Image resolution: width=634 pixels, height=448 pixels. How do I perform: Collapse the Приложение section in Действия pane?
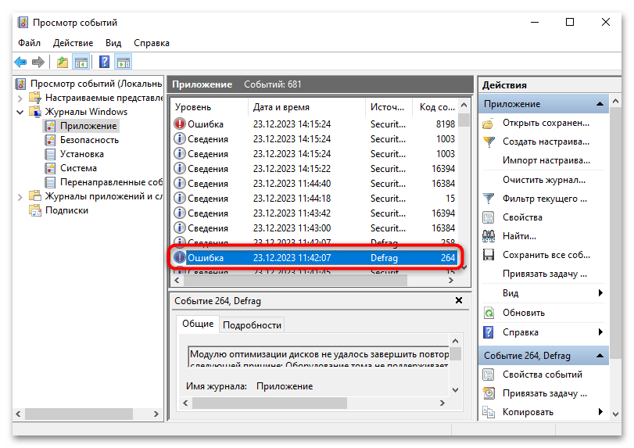(x=600, y=104)
